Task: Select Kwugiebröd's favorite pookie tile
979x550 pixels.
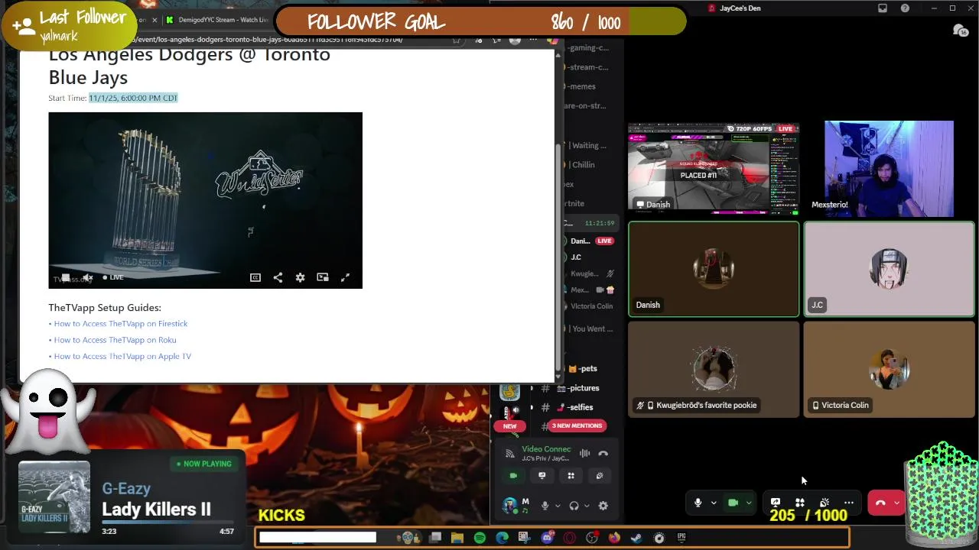Action: click(714, 369)
